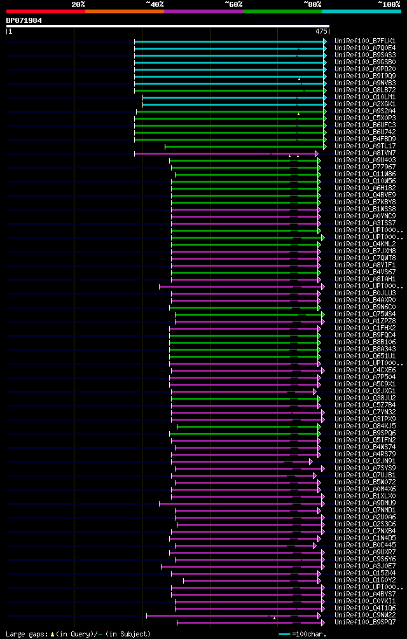The height and width of the screenshot is (639, 407).
Task: Open hit UniRef100_C5X0P3
Action: coord(364,118)
